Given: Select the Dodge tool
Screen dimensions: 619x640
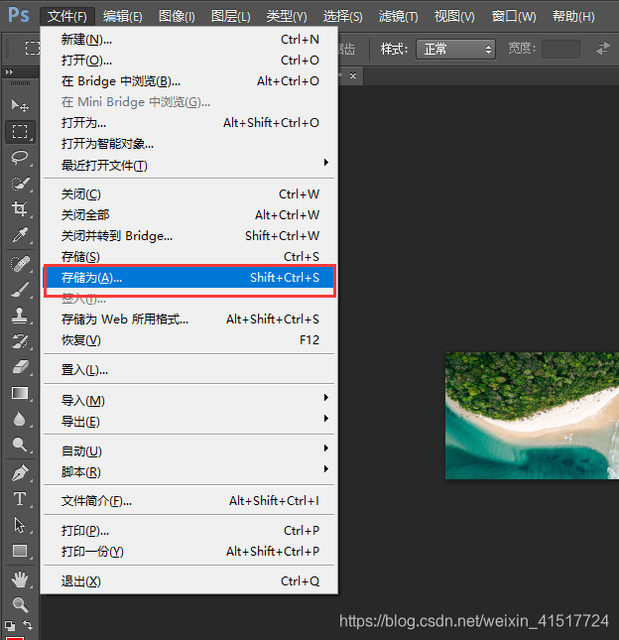Looking at the screenshot, I should (x=20, y=445).
